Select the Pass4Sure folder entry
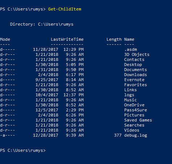This screenshot has height=164, width=172. (135, 110)
